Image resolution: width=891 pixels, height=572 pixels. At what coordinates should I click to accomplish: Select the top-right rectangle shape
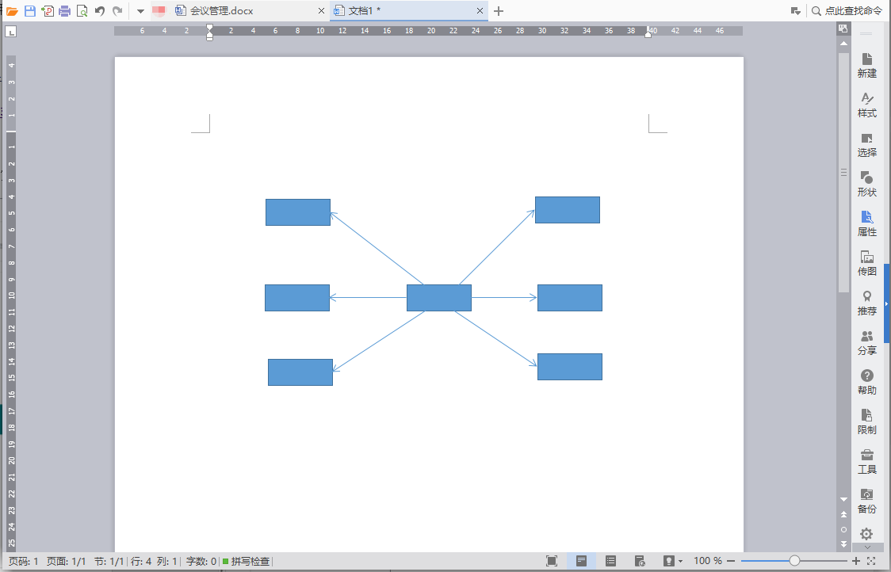coord(568,210)
